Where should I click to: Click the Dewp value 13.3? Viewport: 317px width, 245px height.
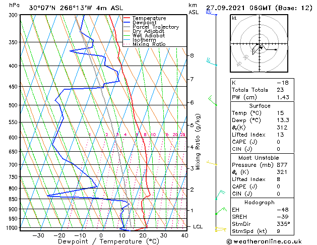point(283,120)
